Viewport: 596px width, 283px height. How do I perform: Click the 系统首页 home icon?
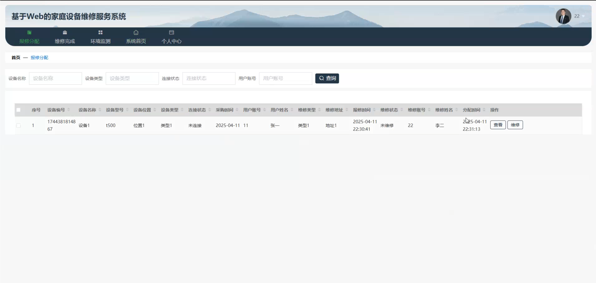coord(136,32)
